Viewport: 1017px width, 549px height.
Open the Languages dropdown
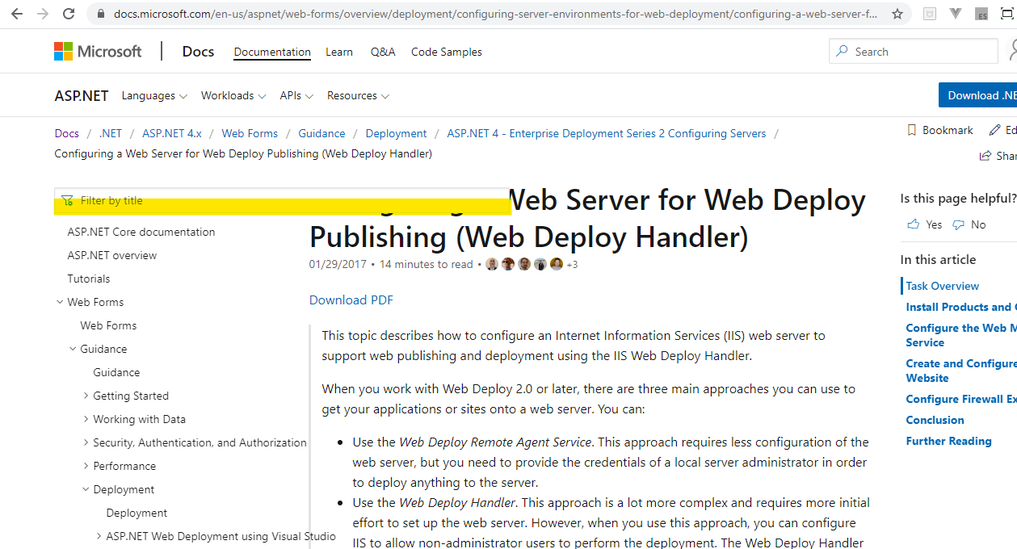(153, 95)
